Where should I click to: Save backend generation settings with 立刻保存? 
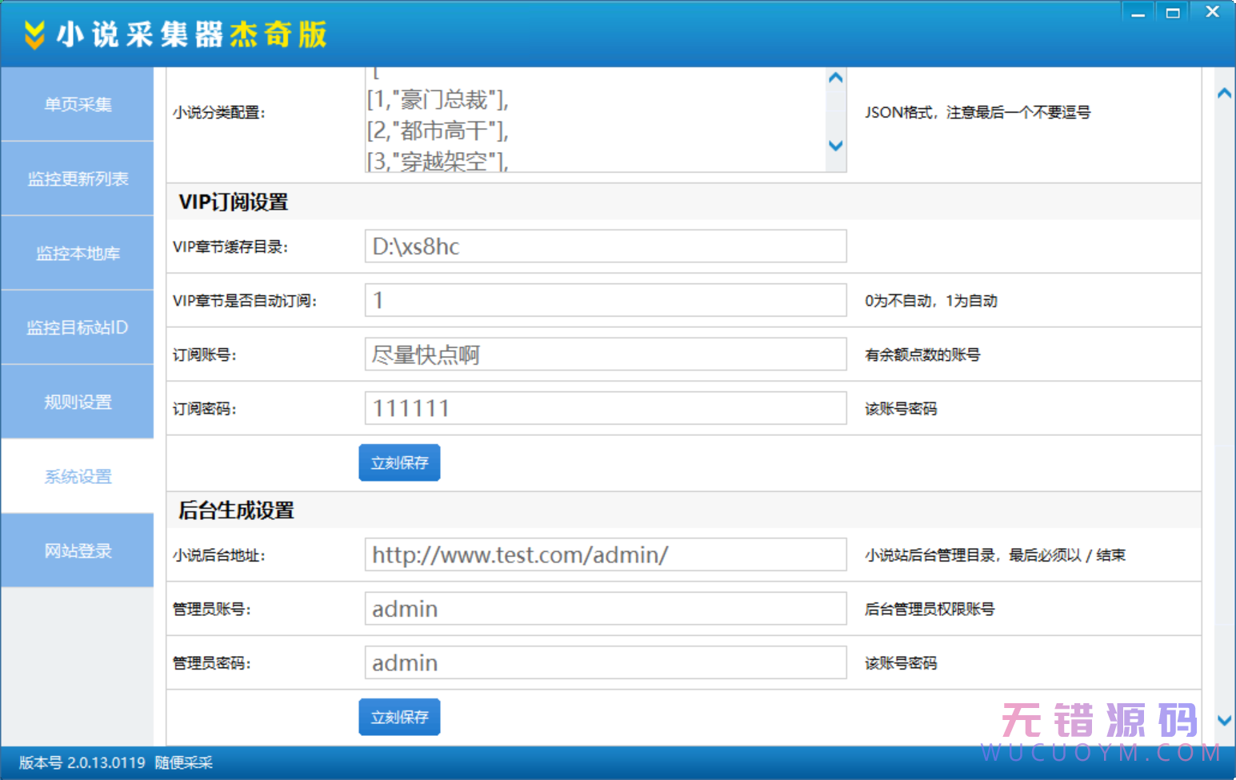click(x=399, y=718)
